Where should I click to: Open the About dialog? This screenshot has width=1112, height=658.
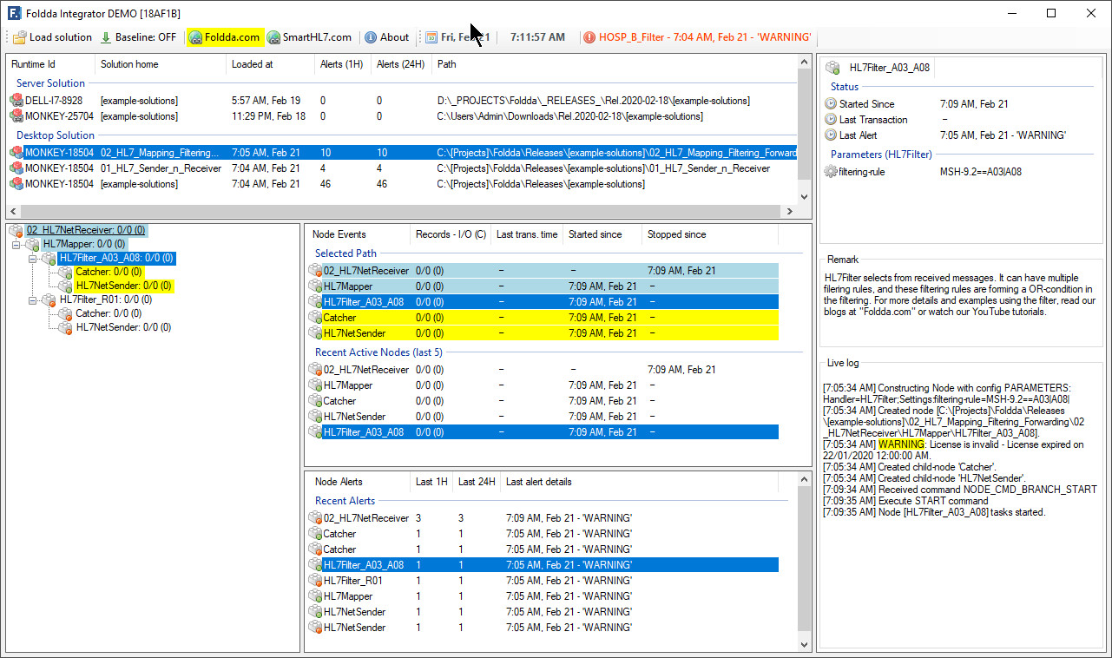click(x=386, y=37)
